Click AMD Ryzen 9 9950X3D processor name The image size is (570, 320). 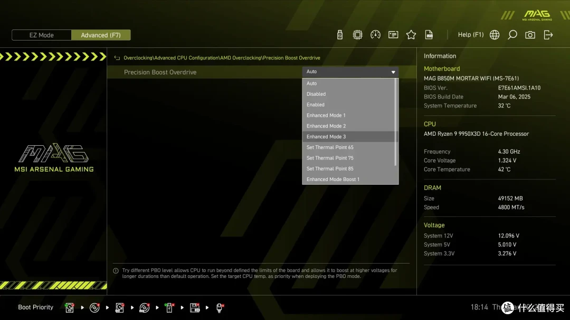coord(476,134)
